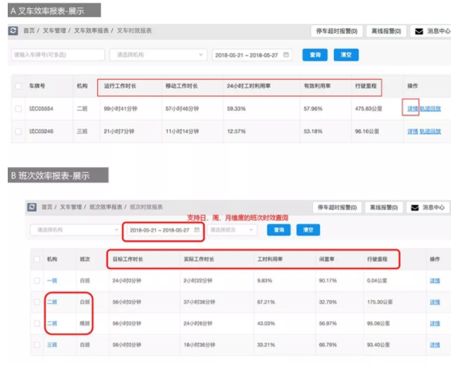The width and height of the screenshot is (451, 369).
Task: Open calendar icon in forklift report date range
Action: 285,55
